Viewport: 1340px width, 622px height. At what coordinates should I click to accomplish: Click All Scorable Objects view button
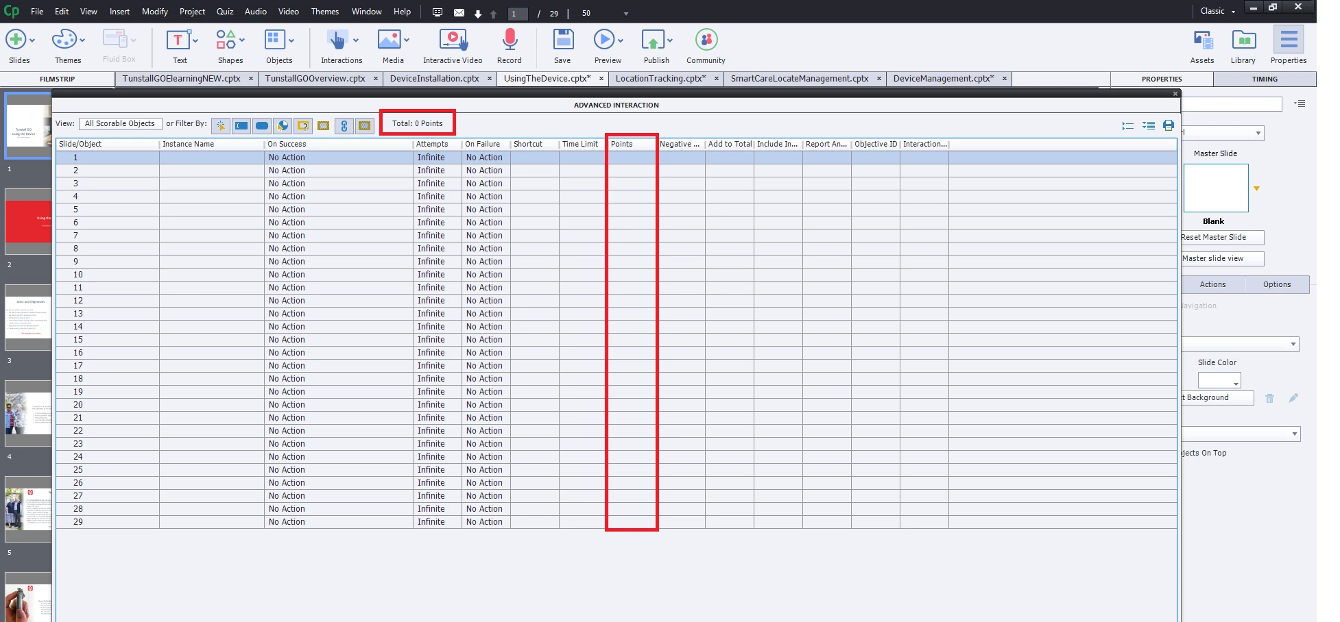click(120, 124)
